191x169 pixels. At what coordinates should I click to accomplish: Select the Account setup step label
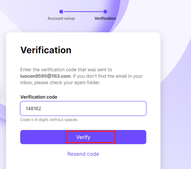pos(61,19)
